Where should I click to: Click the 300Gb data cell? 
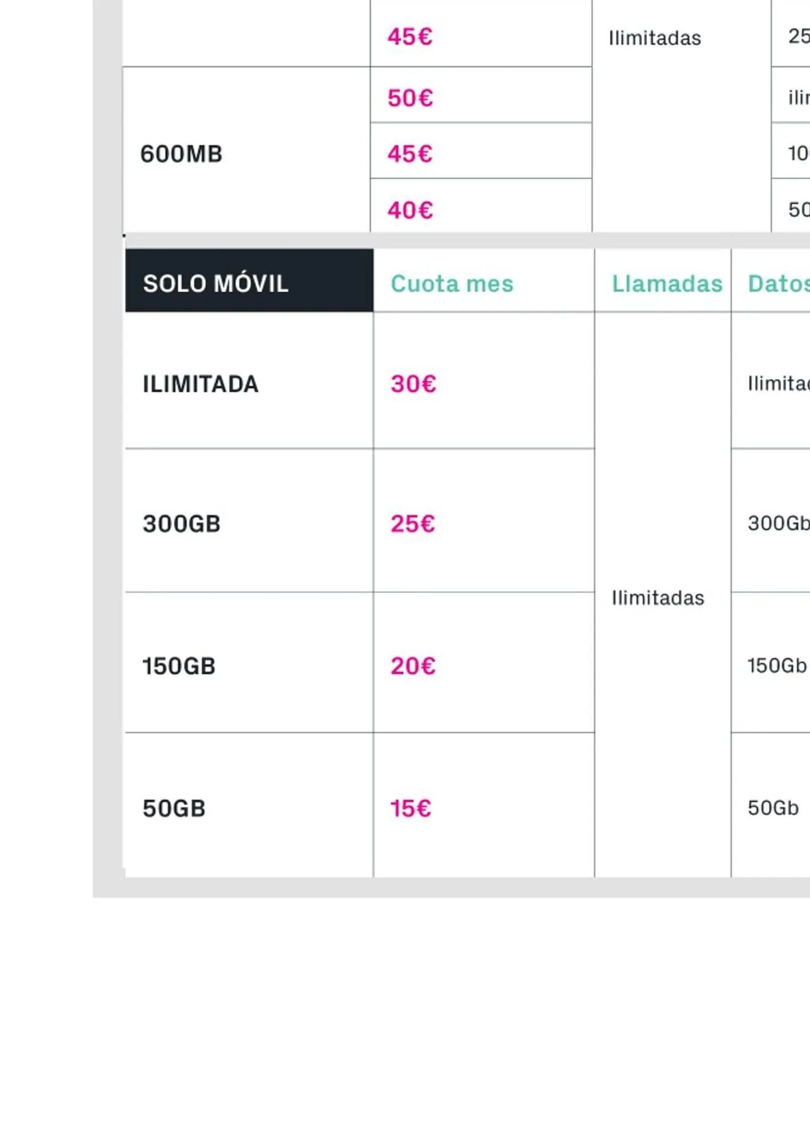778,523
